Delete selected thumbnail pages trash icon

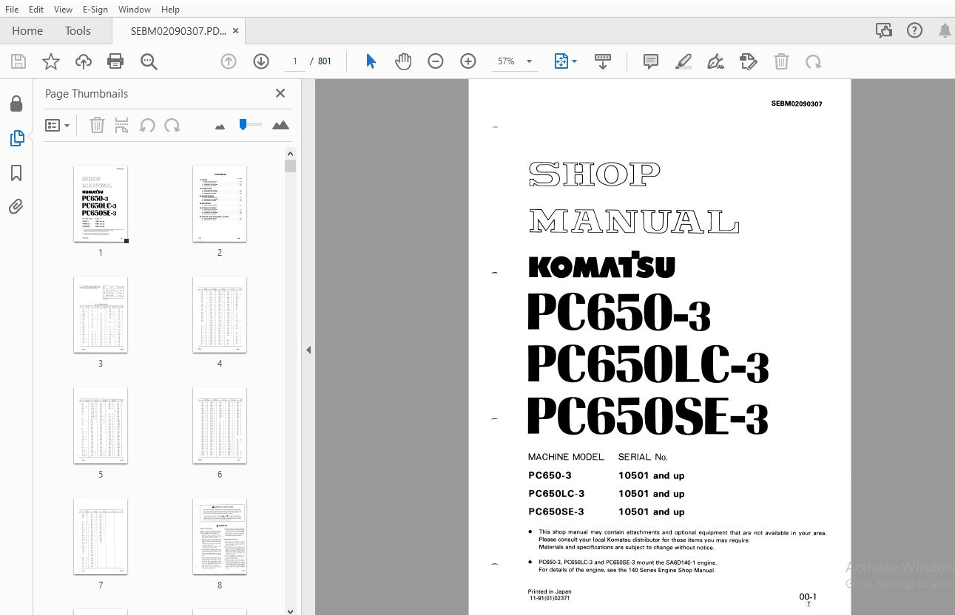[97, 125]
